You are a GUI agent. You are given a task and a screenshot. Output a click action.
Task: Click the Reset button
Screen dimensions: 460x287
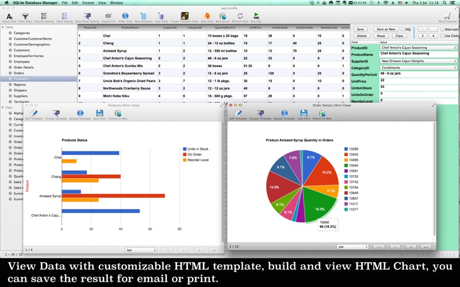(381, 36)
